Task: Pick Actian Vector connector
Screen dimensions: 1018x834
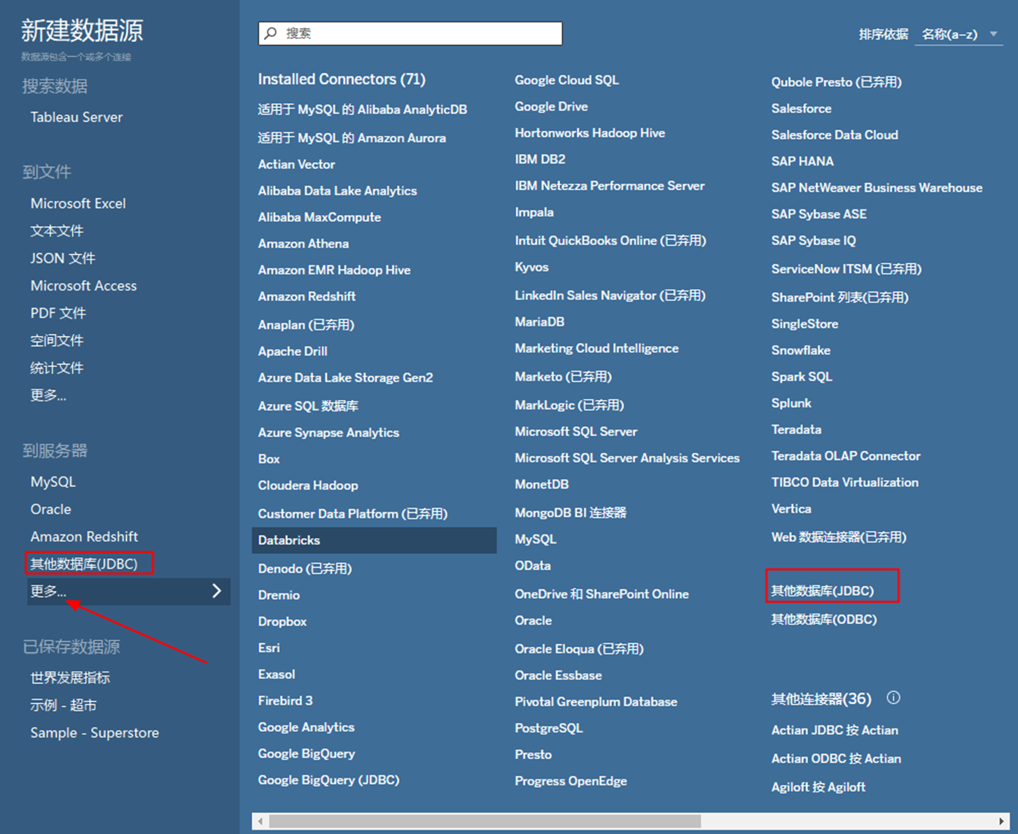Action: pyautogui.click(x=296, y=164)
